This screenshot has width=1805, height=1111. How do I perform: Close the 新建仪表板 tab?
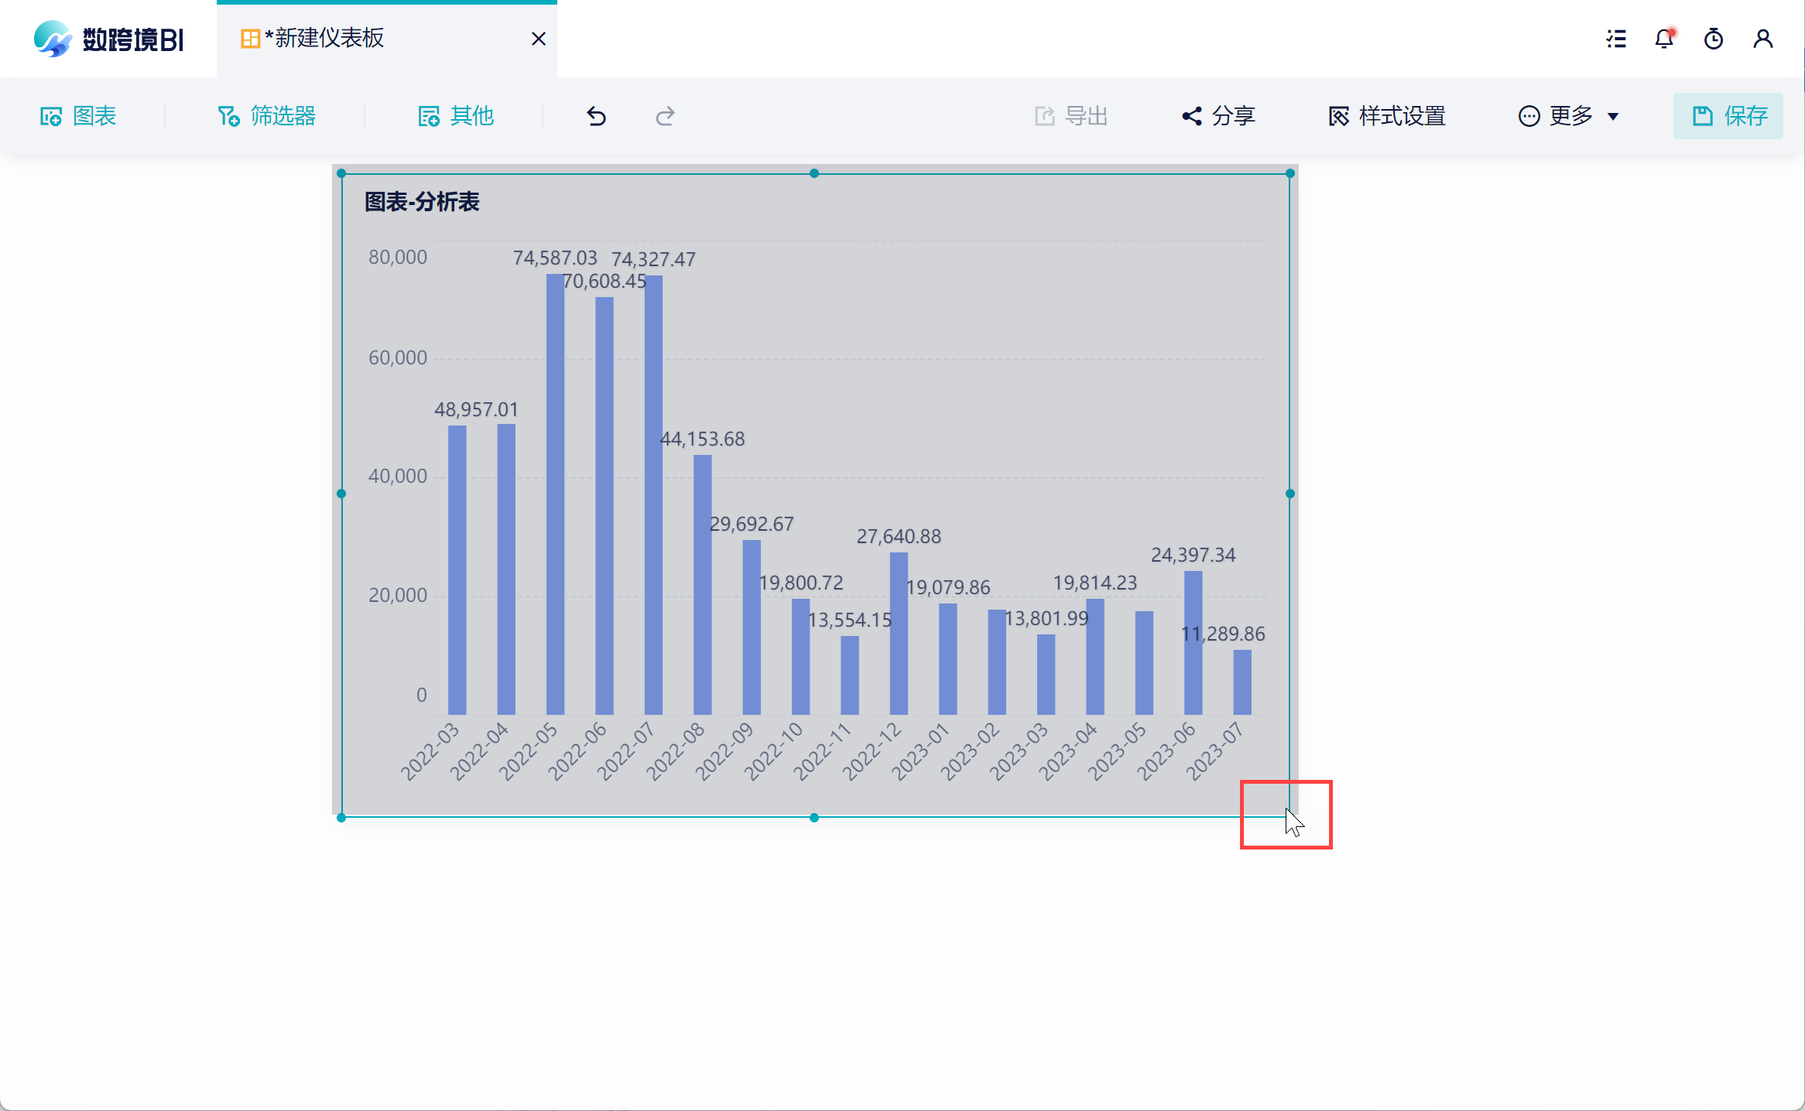[539, 39]
